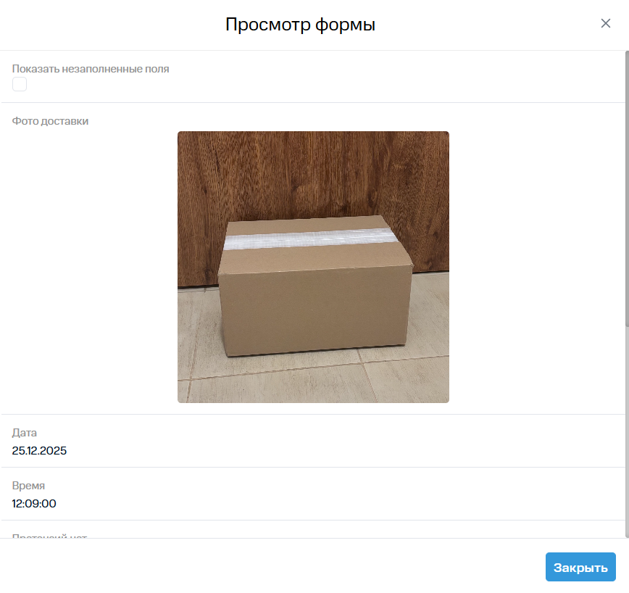The image size is (629, 593).
Task: Click the 'Дата' field label
Action: point(25,433)
